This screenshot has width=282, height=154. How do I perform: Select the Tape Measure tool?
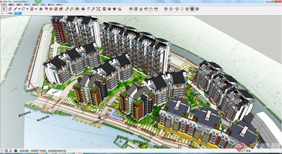coord(67,9)
